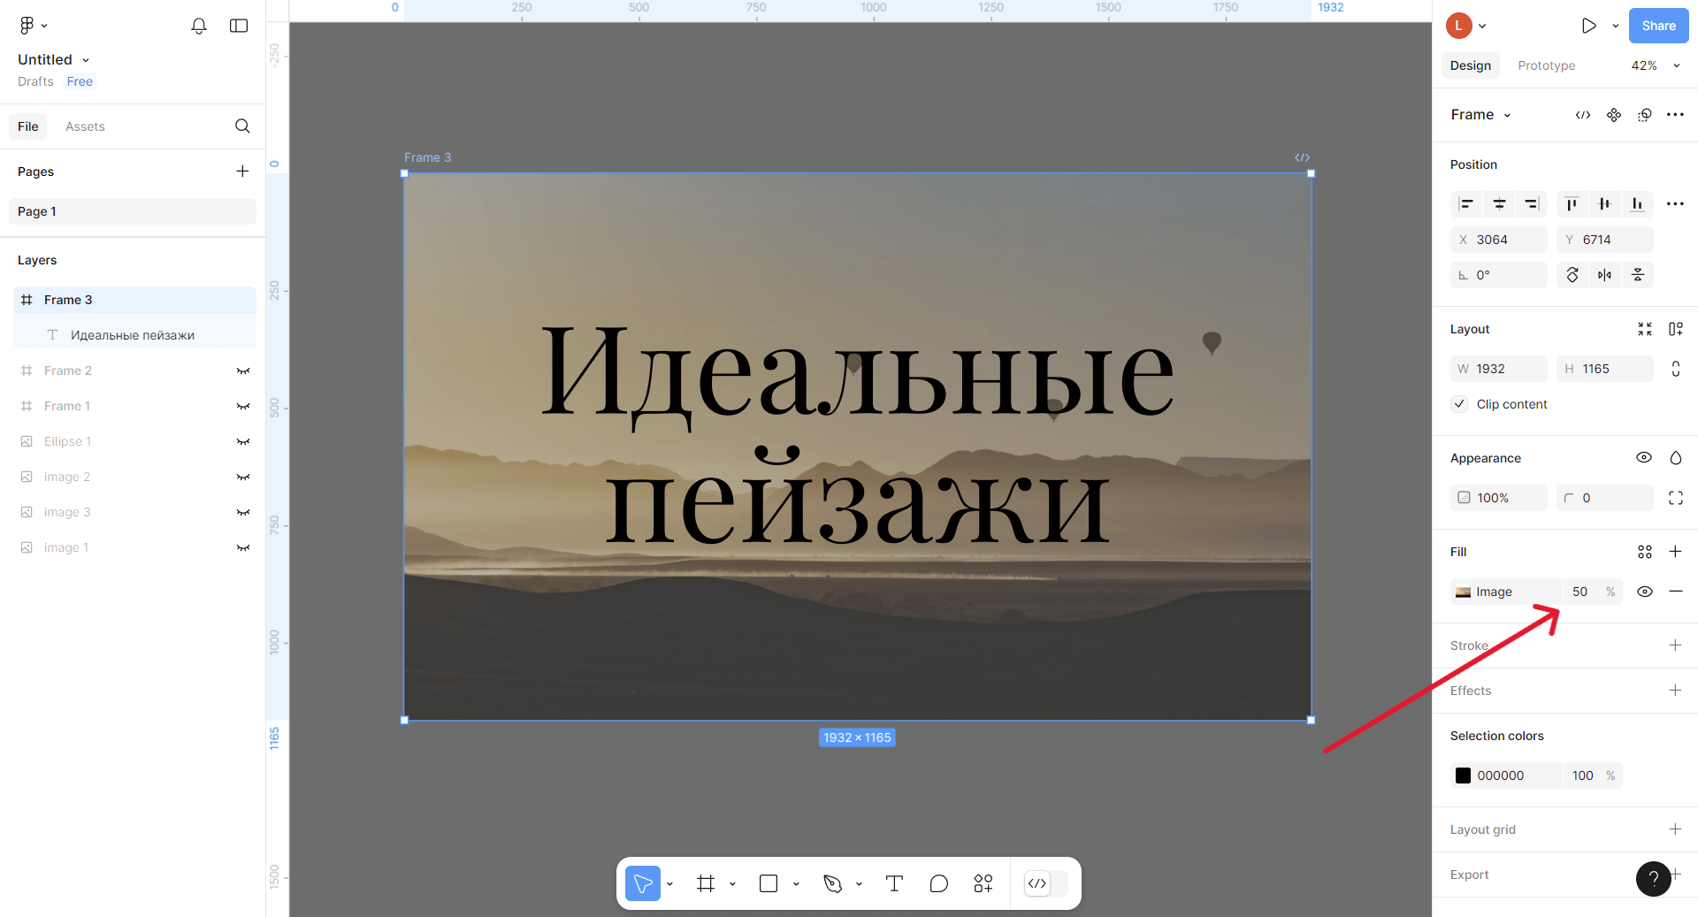The image size is (1698, 917).
Task: Switch to Design tab
Action: pyautogui.click(x=1471, y=65)
